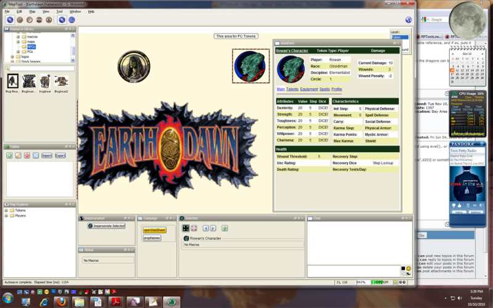The height and width of the screenshot is (308, 493).
Task: Run the openStatSheet campaign macro
Action: [154, 230]
